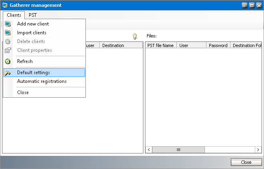Click the green Refresh icon

click(x=8, y=61)
